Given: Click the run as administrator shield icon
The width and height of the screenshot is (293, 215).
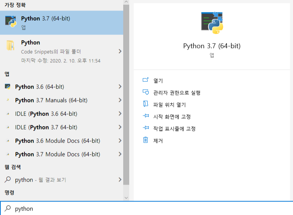Looking at the screenshot, I should tap(146, 92).
